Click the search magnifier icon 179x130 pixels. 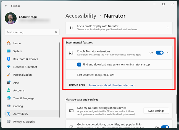tap(56, 32)
